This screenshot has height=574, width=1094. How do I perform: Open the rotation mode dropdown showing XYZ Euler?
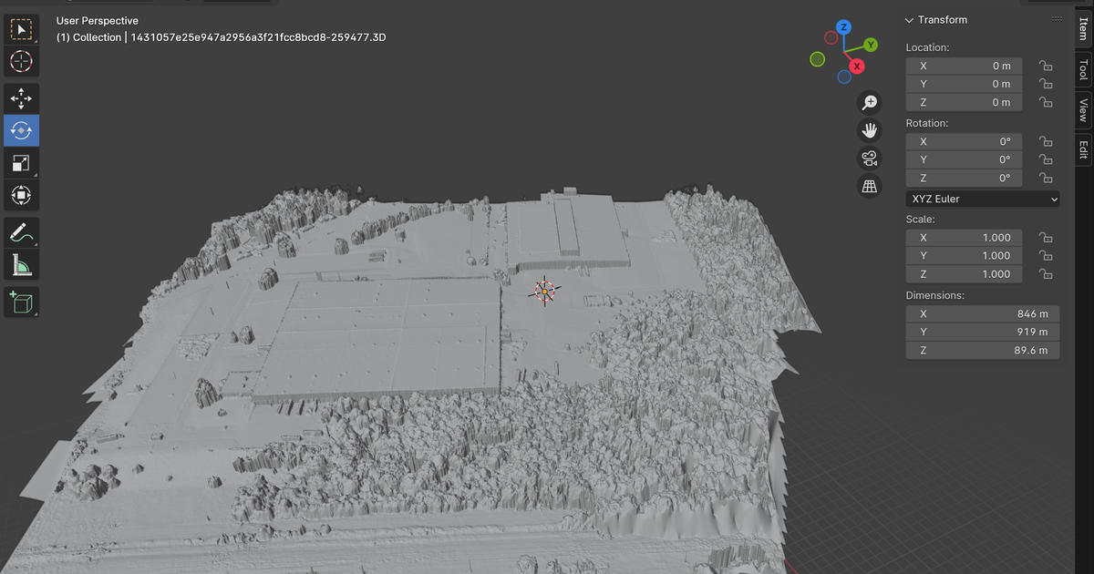(x=982, y=199)
